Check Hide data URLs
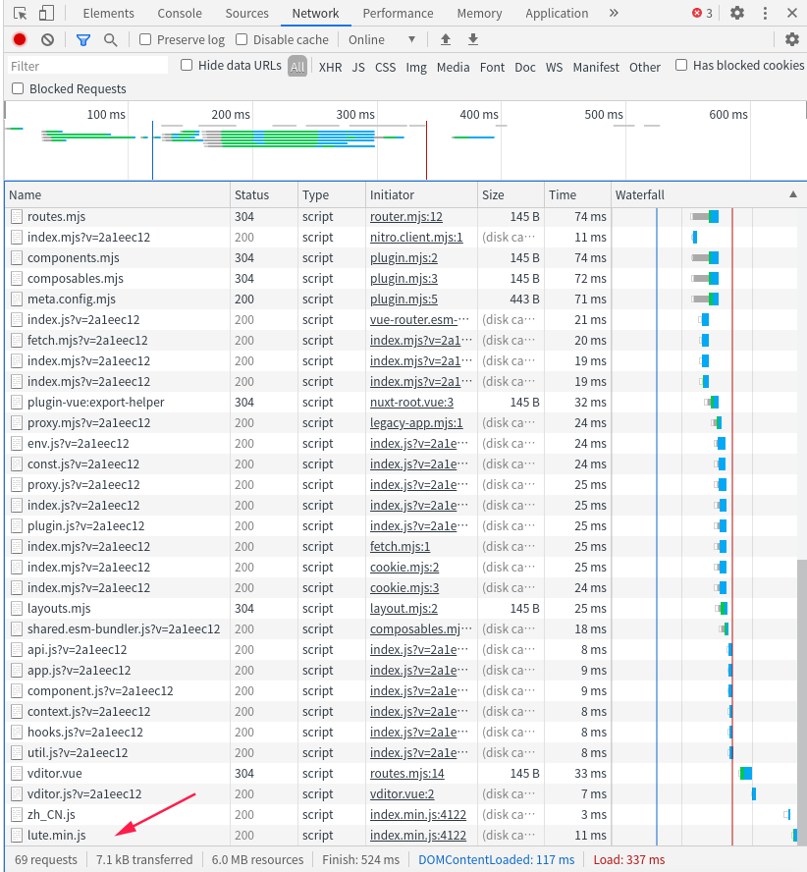 tap(186, 67)
